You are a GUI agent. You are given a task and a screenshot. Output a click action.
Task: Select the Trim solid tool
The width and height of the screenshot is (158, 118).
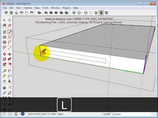61,13
